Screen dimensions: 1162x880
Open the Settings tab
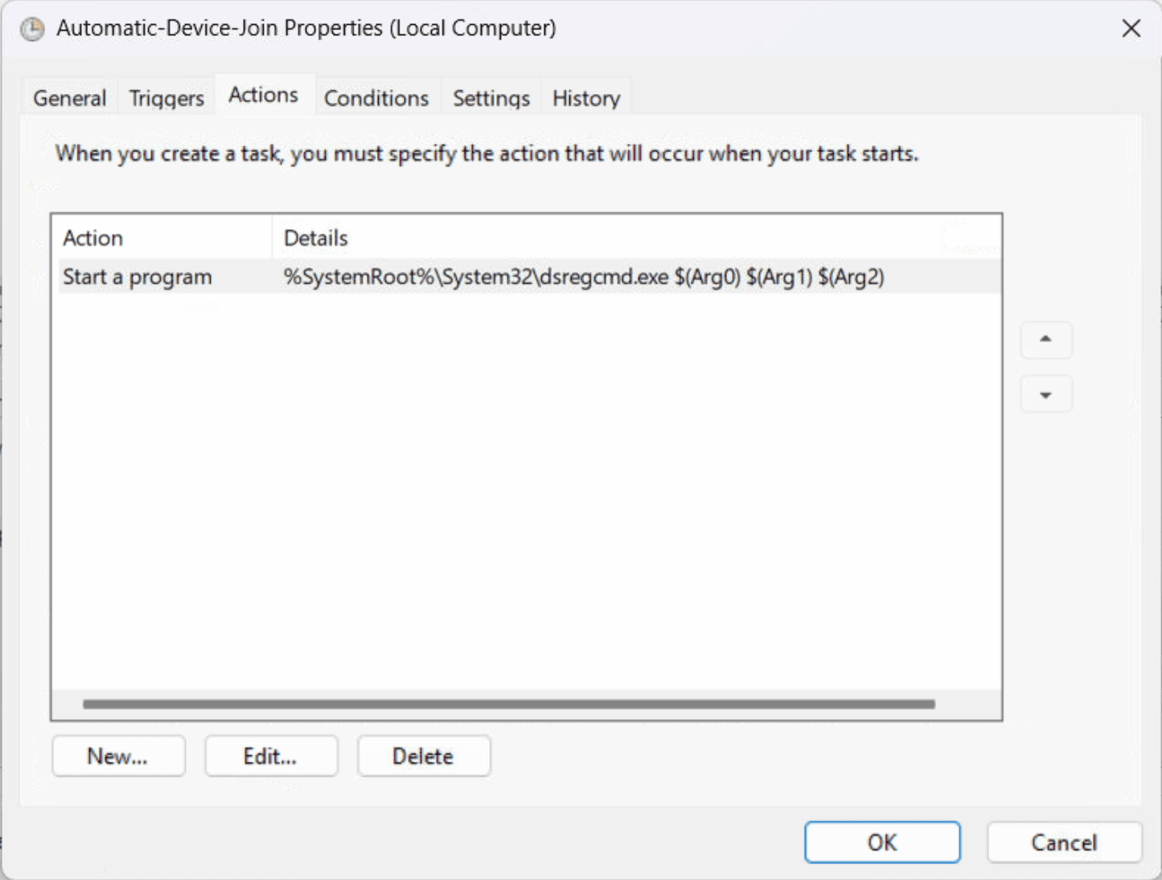coord(491,98)
